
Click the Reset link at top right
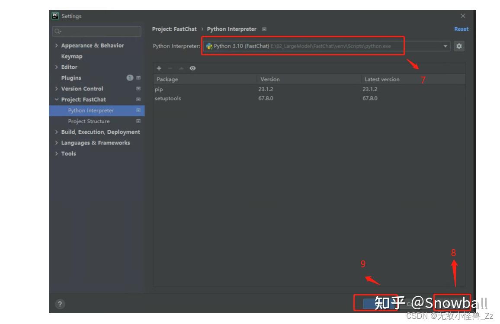point(461,29)
